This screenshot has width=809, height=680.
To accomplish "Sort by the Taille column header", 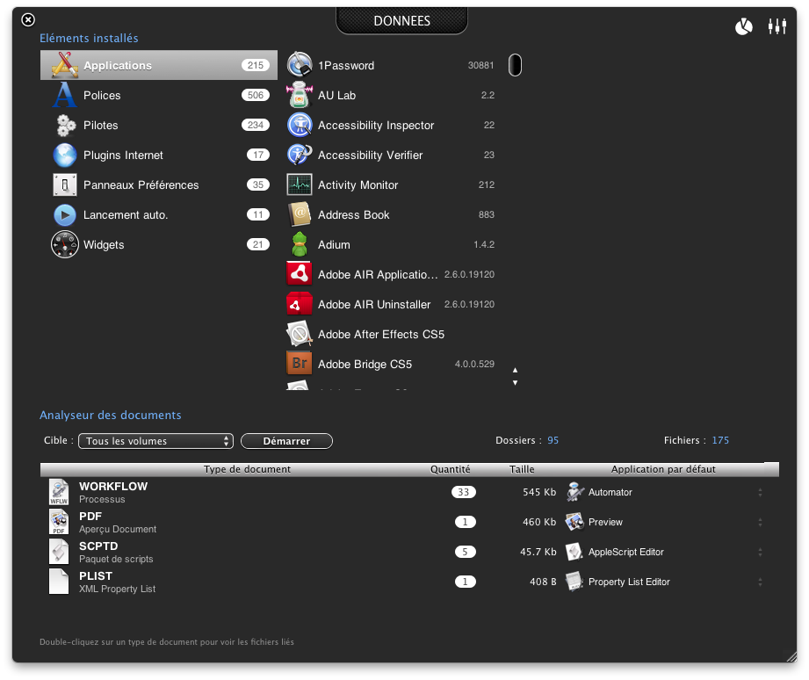I will (522, 469).
